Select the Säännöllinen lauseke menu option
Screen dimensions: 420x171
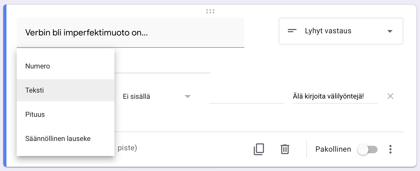pos(58,139)
